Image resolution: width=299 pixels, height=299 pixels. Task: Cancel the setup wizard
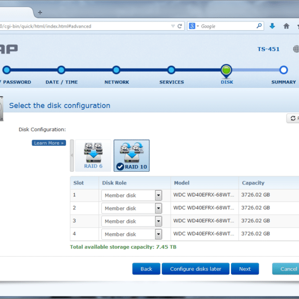[x=286, y=269]
